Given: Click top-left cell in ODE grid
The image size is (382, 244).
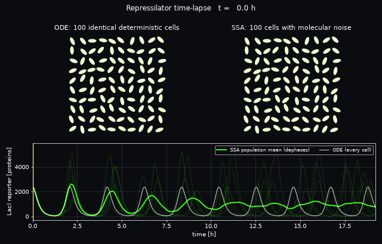Looking at the screenshot, I should point(72,41).
